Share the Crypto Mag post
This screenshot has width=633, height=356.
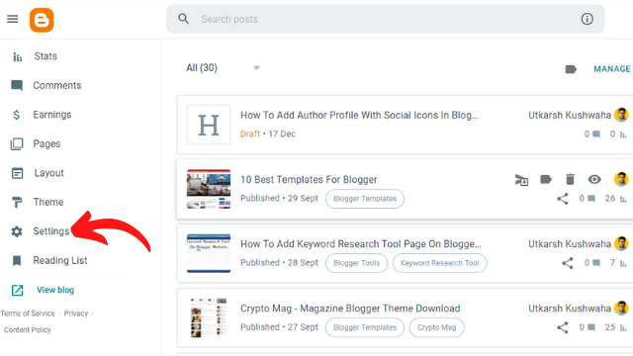[x=563, y=327]
